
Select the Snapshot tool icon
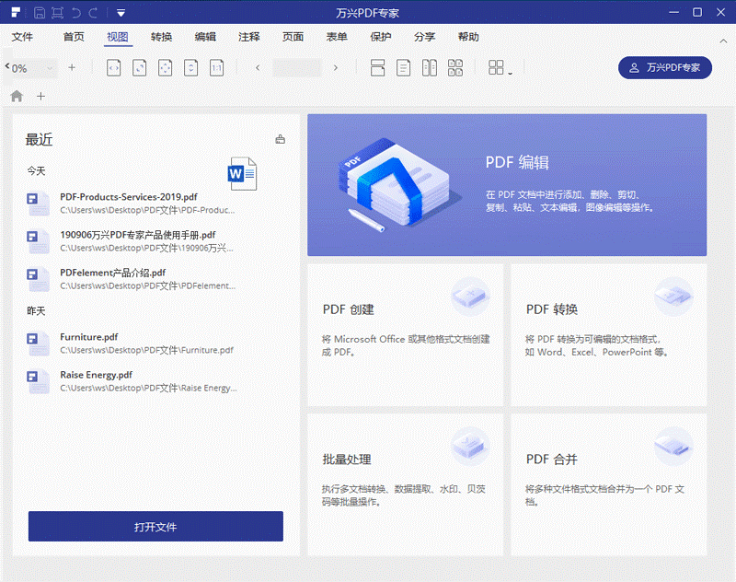click(x=58, y=13)
